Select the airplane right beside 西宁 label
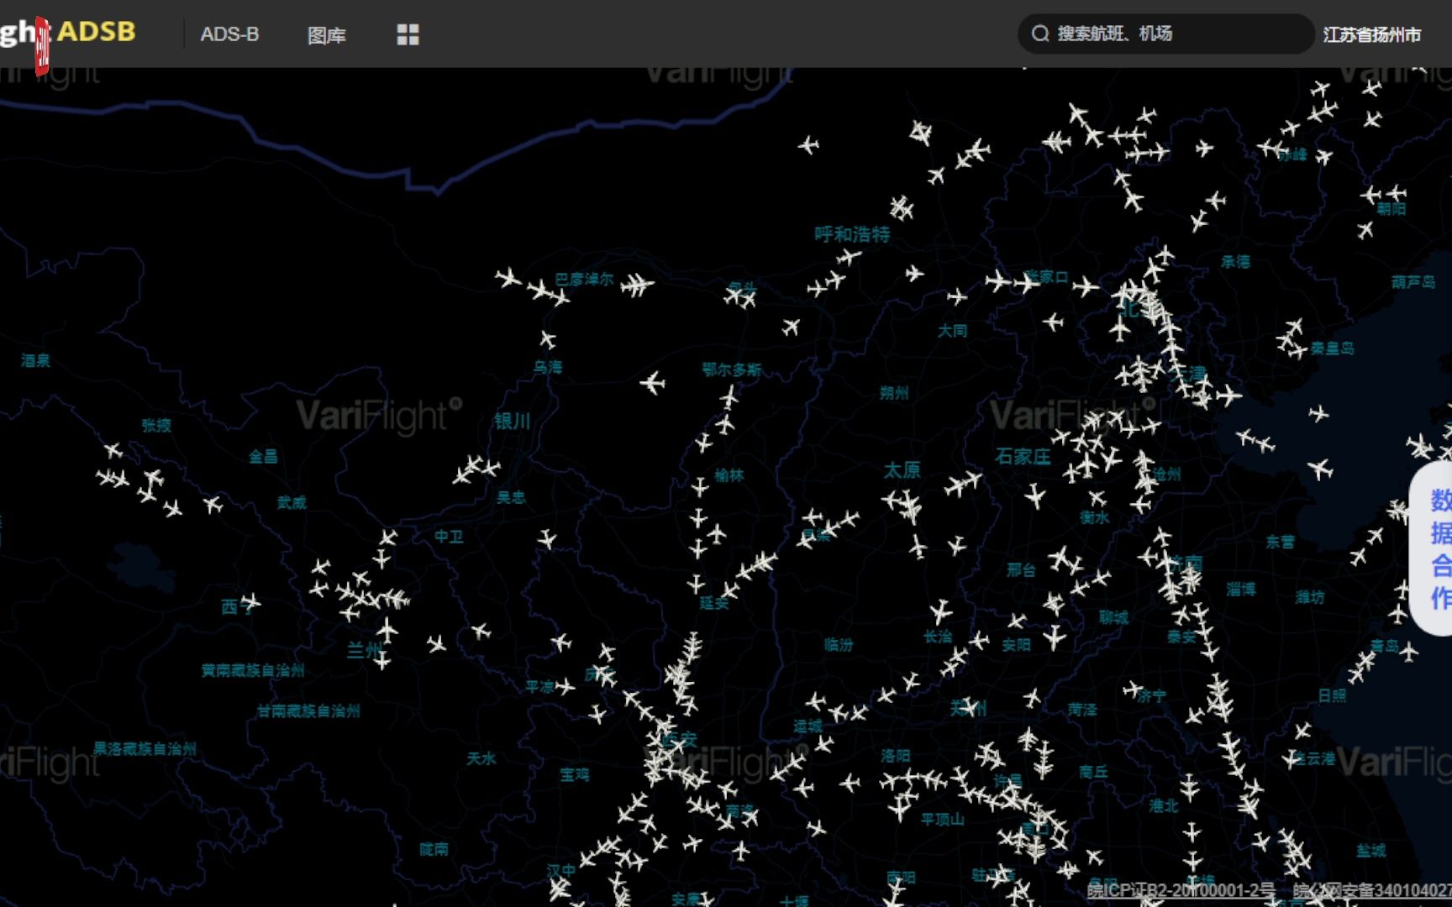The image size is (1452, 907). [x=250, y=601]
